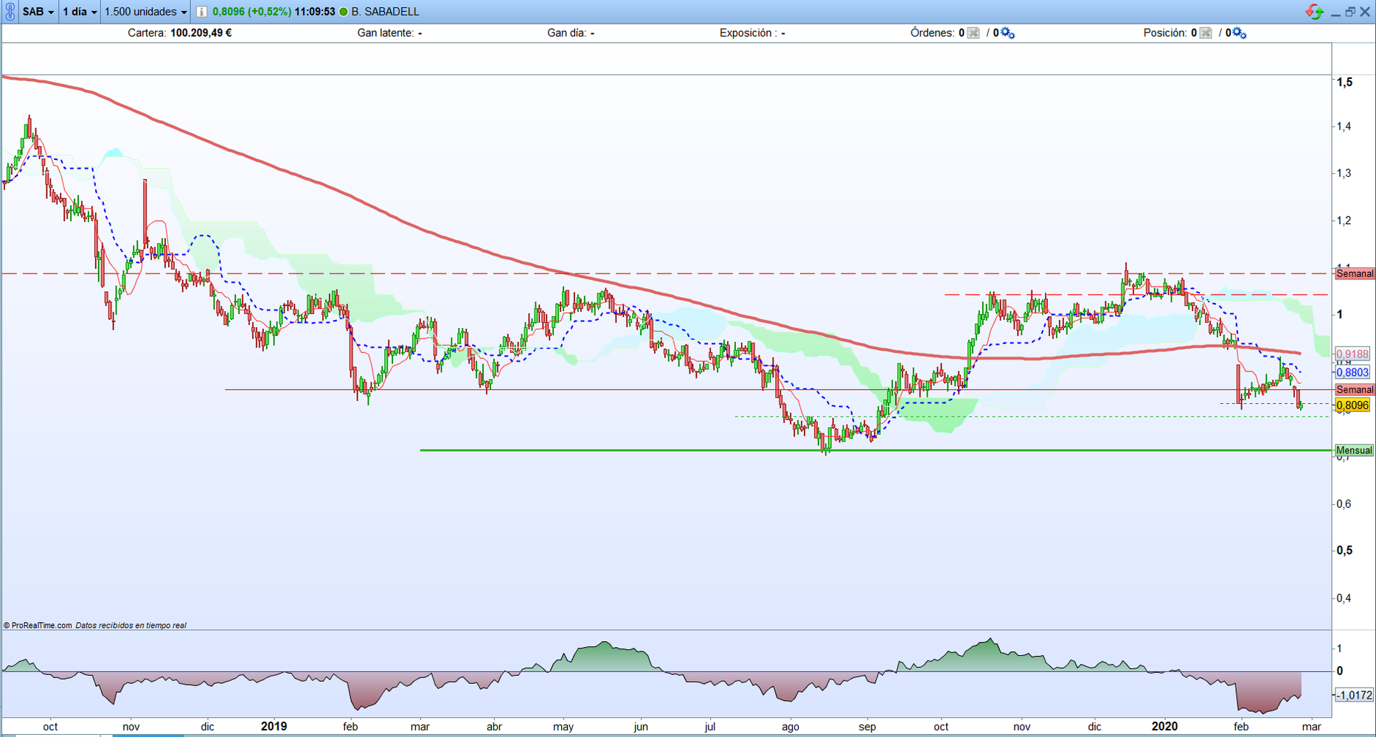Screen dimensions: 1376x737
Task: Click the pink moving average tag 0,9188
Action: coord(1353,354)
